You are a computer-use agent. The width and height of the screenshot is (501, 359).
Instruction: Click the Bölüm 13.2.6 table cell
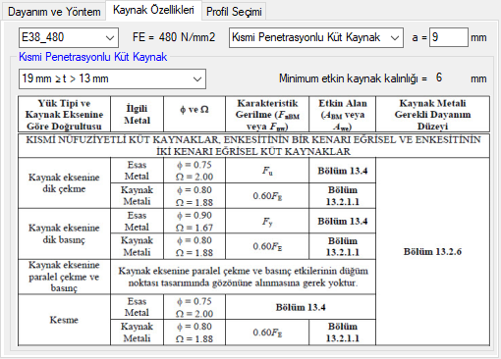pyautogui.click(x=432, y=251)
